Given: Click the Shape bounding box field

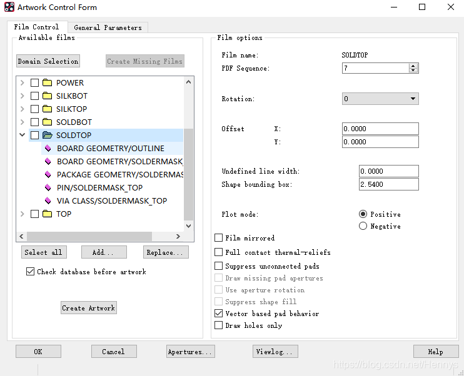Looking at the screenshot, I should 388,184.
